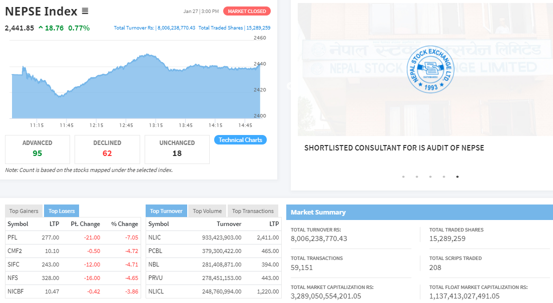
Task: Click the 'Total Turnover Rs:' label above chart
Action: pyautogui.click(x=134, y=28)
